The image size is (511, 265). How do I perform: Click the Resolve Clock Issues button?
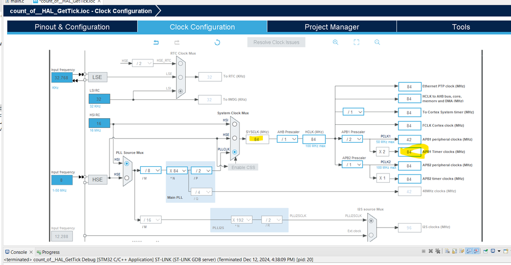[x=276, y=42]
